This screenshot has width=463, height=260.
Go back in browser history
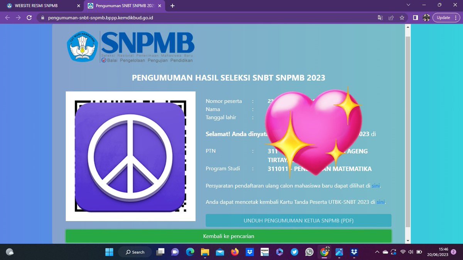pos(7,18)
